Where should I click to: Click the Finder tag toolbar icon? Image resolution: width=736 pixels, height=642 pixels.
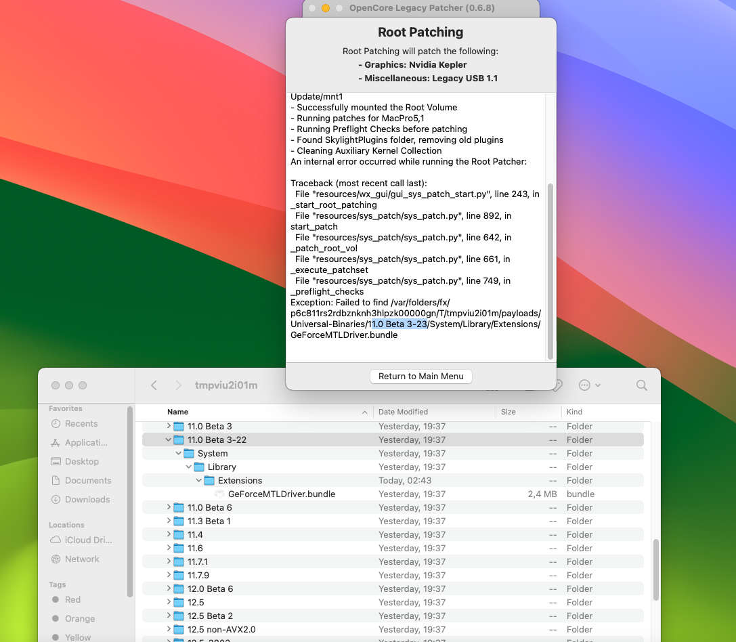pyautogui.click(x=557, y=385)
